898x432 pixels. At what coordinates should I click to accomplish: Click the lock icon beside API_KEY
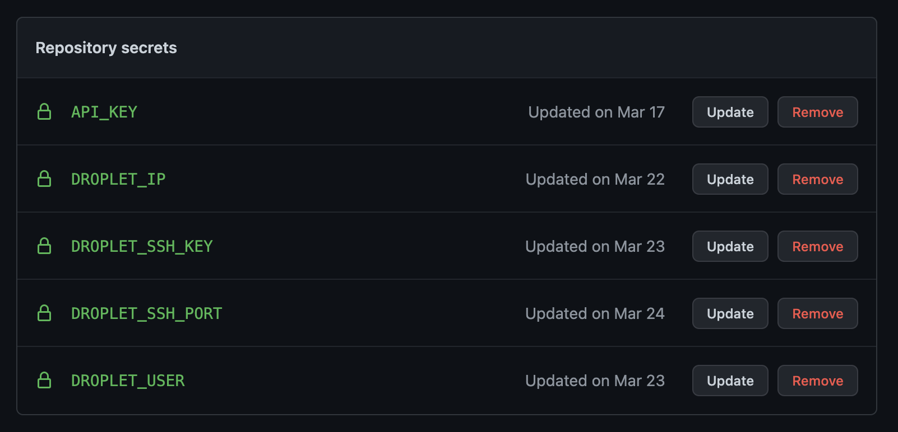[x=44, y=112]
